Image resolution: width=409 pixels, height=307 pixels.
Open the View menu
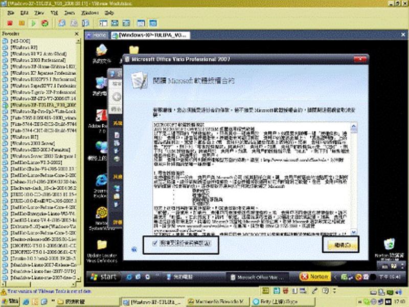click(x=39, y=12)
